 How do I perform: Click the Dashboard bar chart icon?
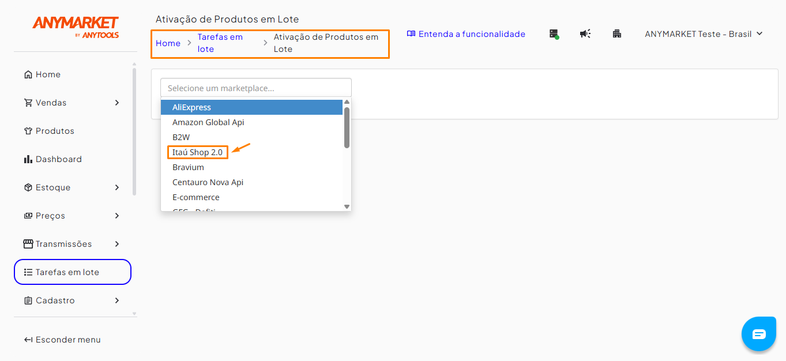click(x=28, y=159)
